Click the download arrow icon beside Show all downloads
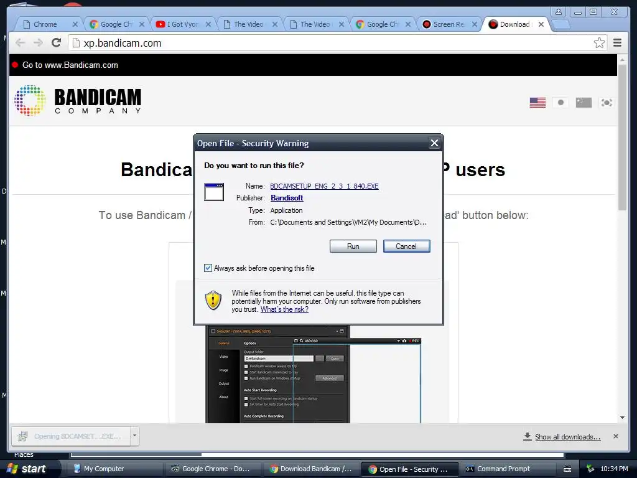 (x=527, y=436)
